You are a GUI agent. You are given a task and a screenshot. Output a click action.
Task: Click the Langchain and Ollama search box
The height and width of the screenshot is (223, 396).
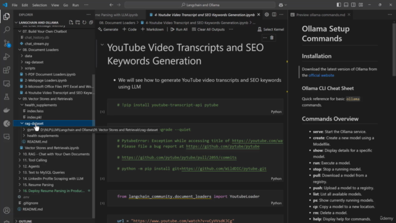tap(200, 5)
